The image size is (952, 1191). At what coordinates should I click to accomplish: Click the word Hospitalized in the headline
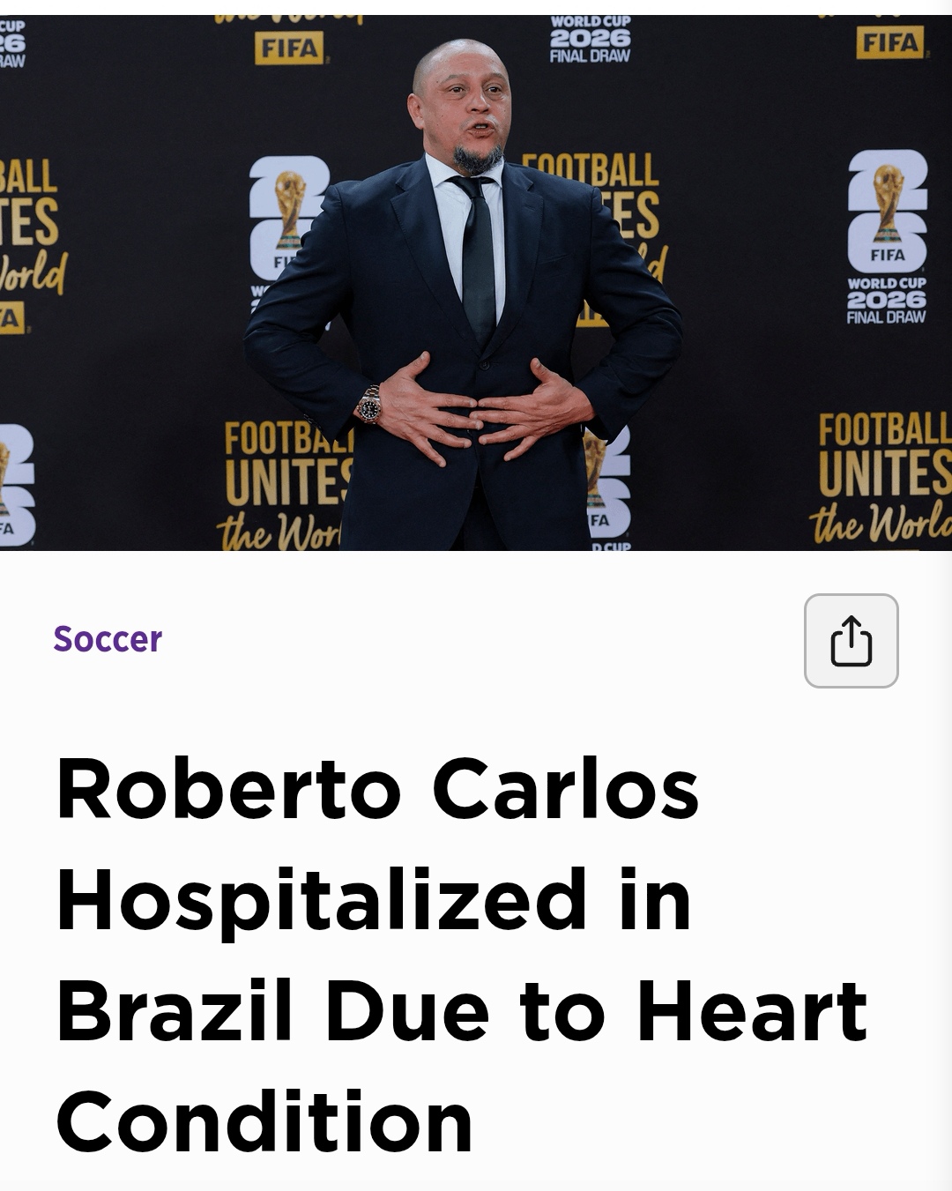point(322,900)
